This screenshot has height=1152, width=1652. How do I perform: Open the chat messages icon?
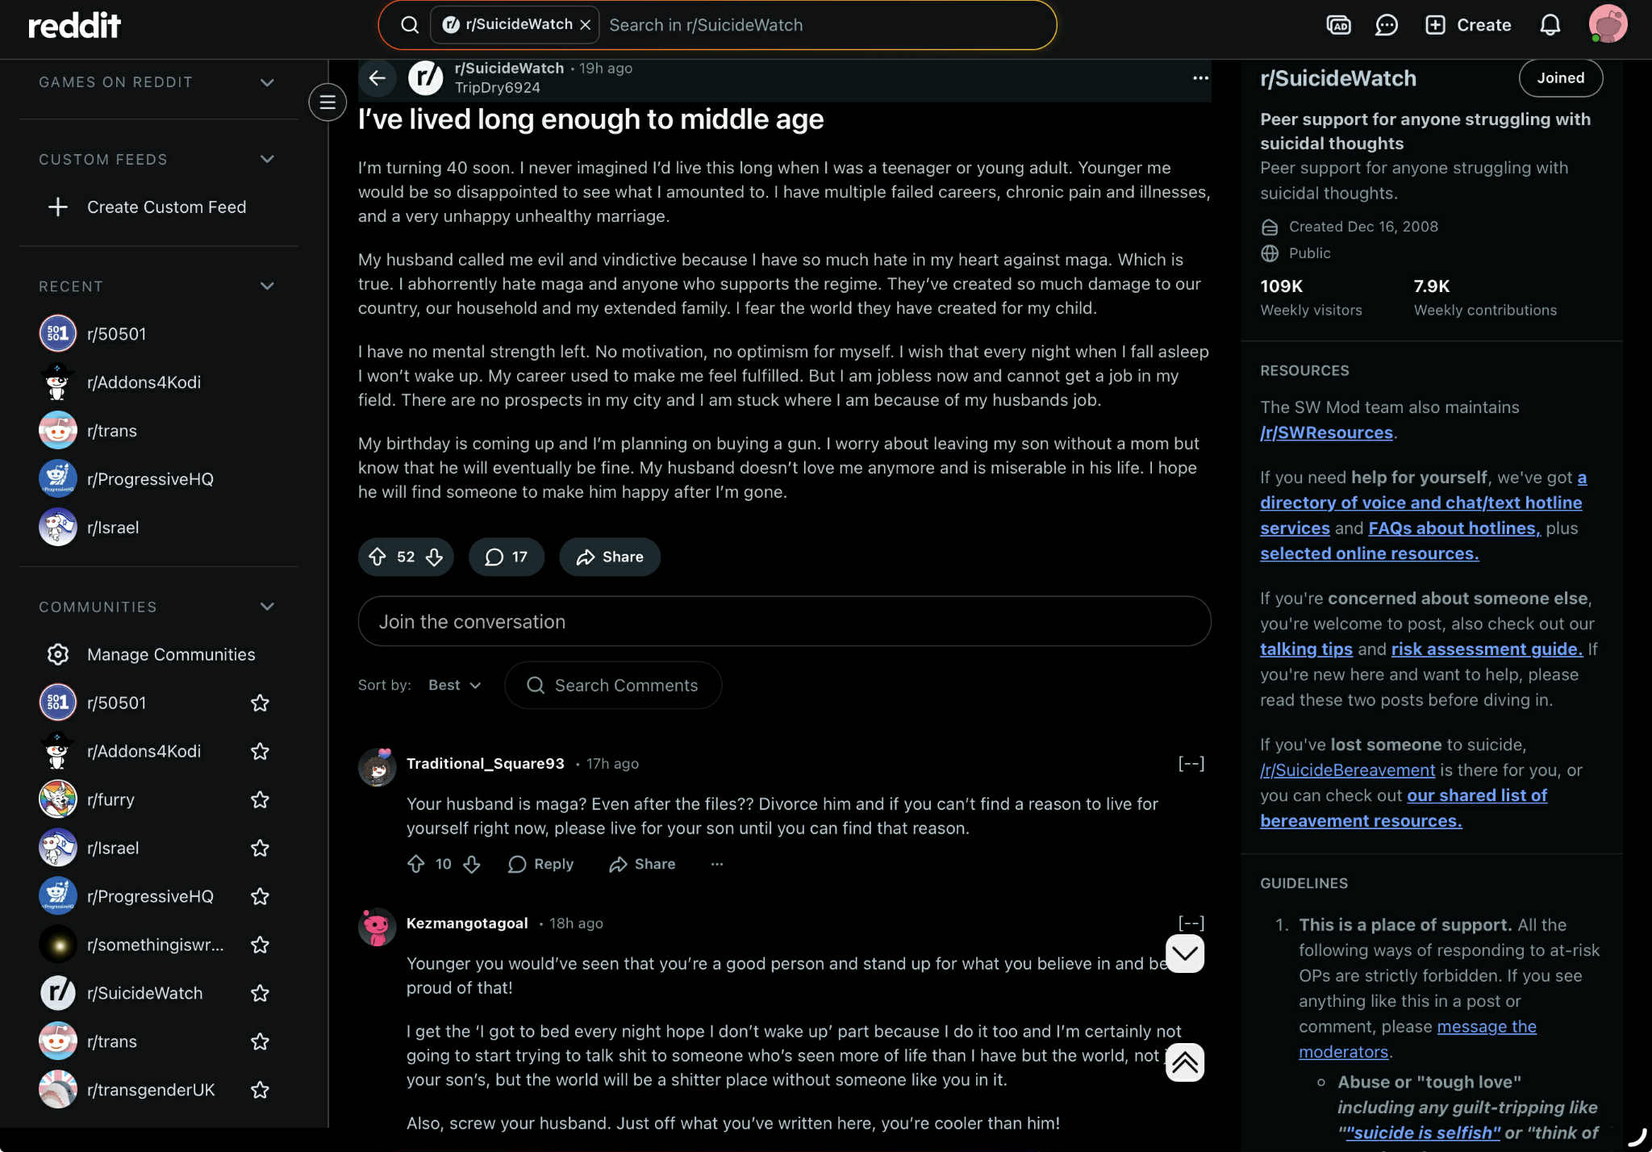click(x=1386, y=25)
